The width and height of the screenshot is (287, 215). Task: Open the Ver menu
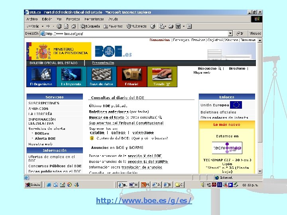(59, 19)
